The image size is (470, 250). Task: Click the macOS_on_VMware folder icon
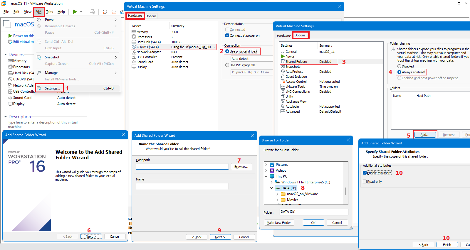(283, 194)
